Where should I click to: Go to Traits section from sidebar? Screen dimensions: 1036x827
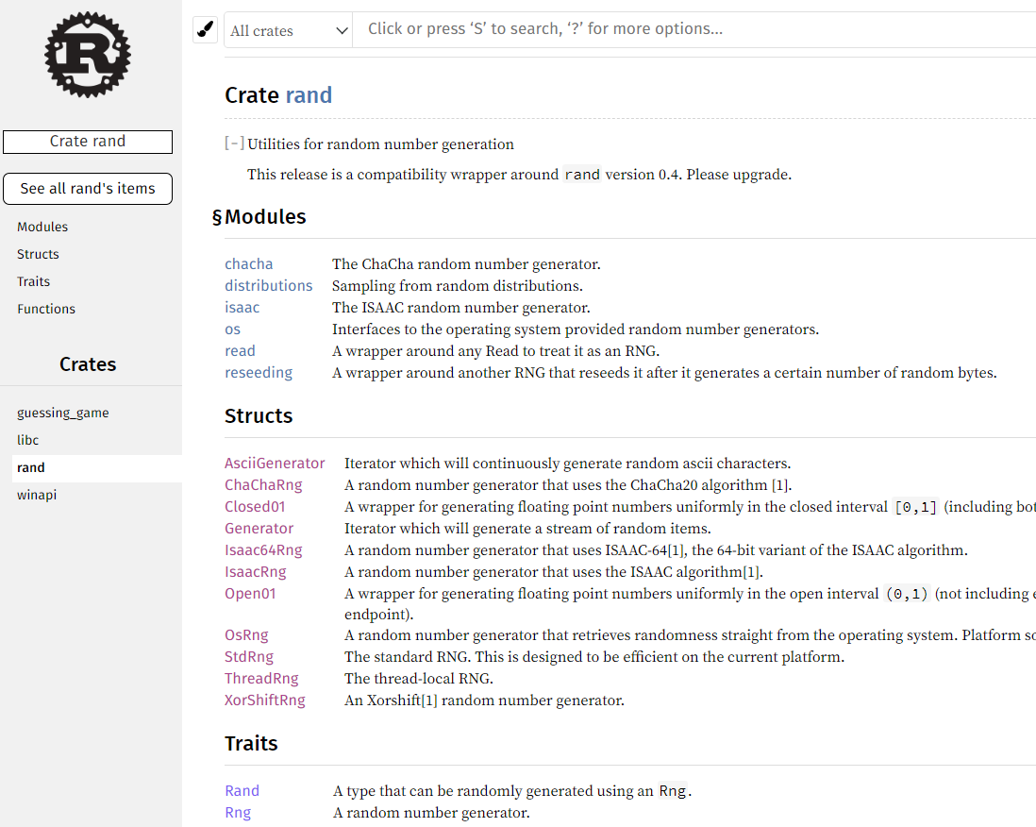coord(34,281)
